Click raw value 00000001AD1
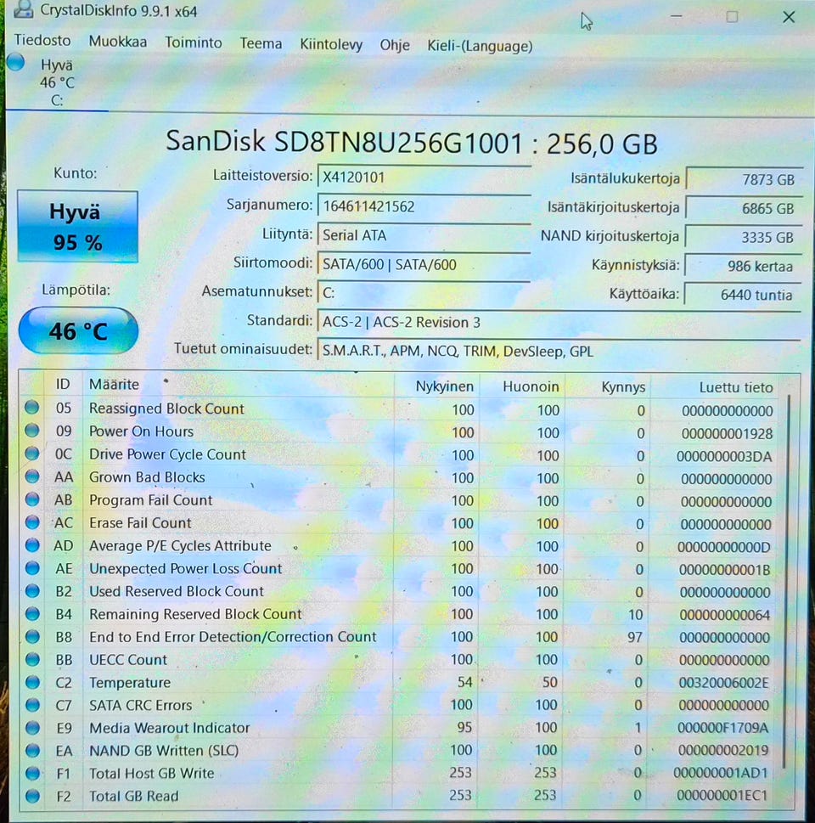The height and width of the screenshot is (823, 815). point(720,773)
